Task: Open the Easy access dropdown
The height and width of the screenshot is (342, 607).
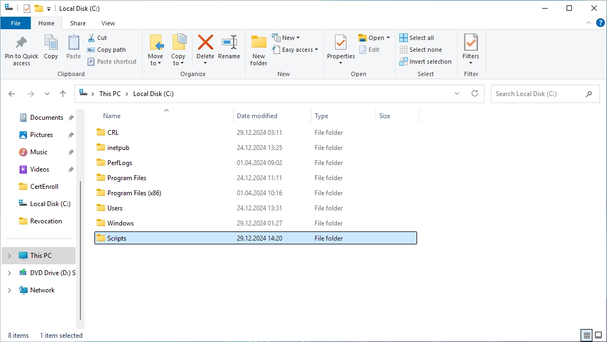Action: (x=295, y=50)
